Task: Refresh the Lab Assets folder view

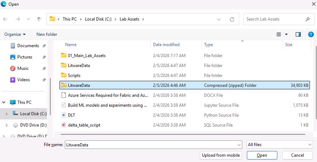Action: pyautogui.click(x=232, y=19)
